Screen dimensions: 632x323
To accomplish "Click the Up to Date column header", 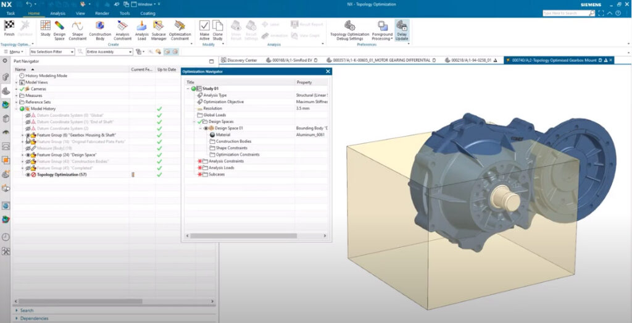I will [167, 69].
